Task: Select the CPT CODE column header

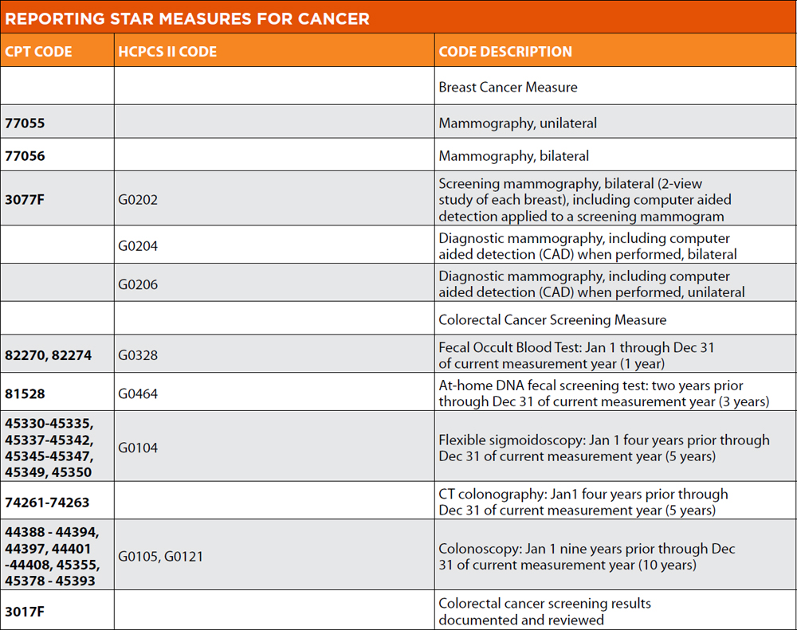Action: (39, 52)
